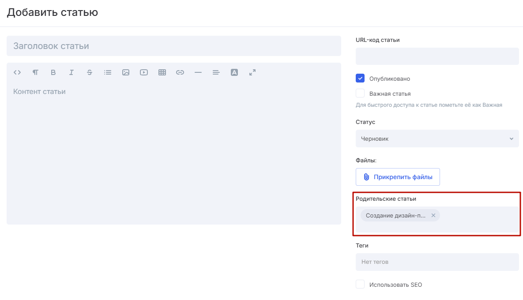Focus the Заголовок статьи title field
This screenshot has height=300, width=523.
173,46
